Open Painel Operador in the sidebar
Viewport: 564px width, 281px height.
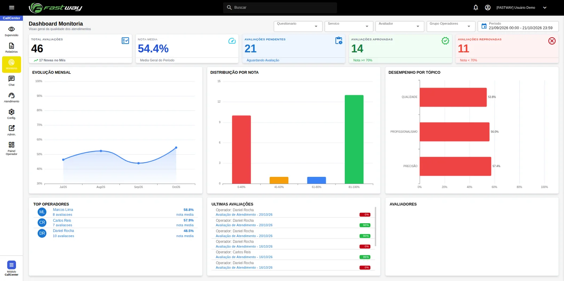[x=12, y=148]
